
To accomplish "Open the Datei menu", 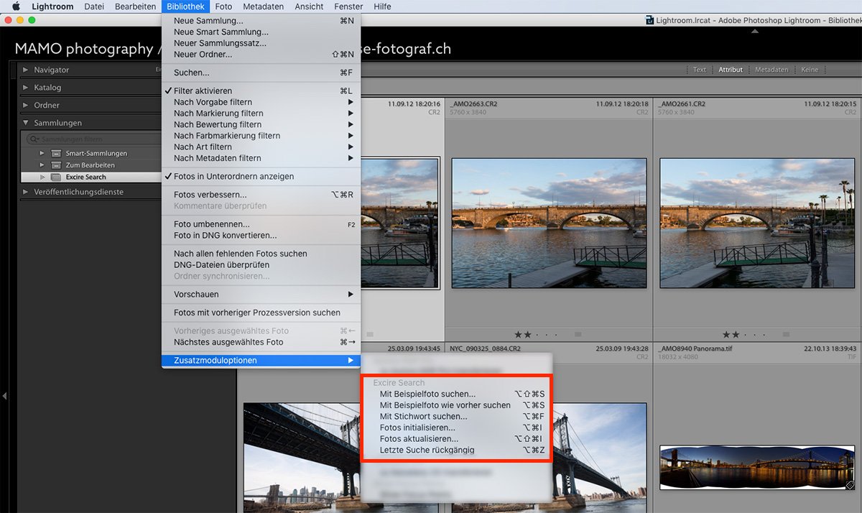I will pyautogui.click(x=94, y=6).
